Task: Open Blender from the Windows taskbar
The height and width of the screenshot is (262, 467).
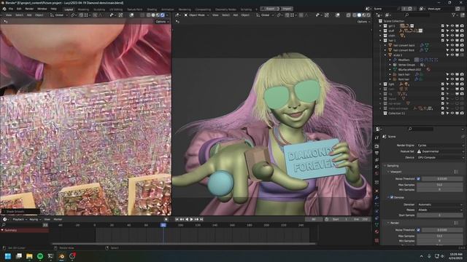Action: coord(61,256)
